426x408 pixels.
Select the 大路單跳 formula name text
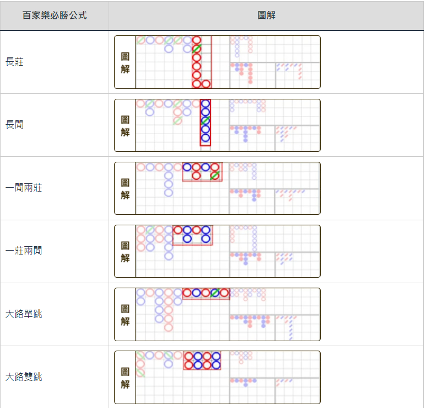24,314
